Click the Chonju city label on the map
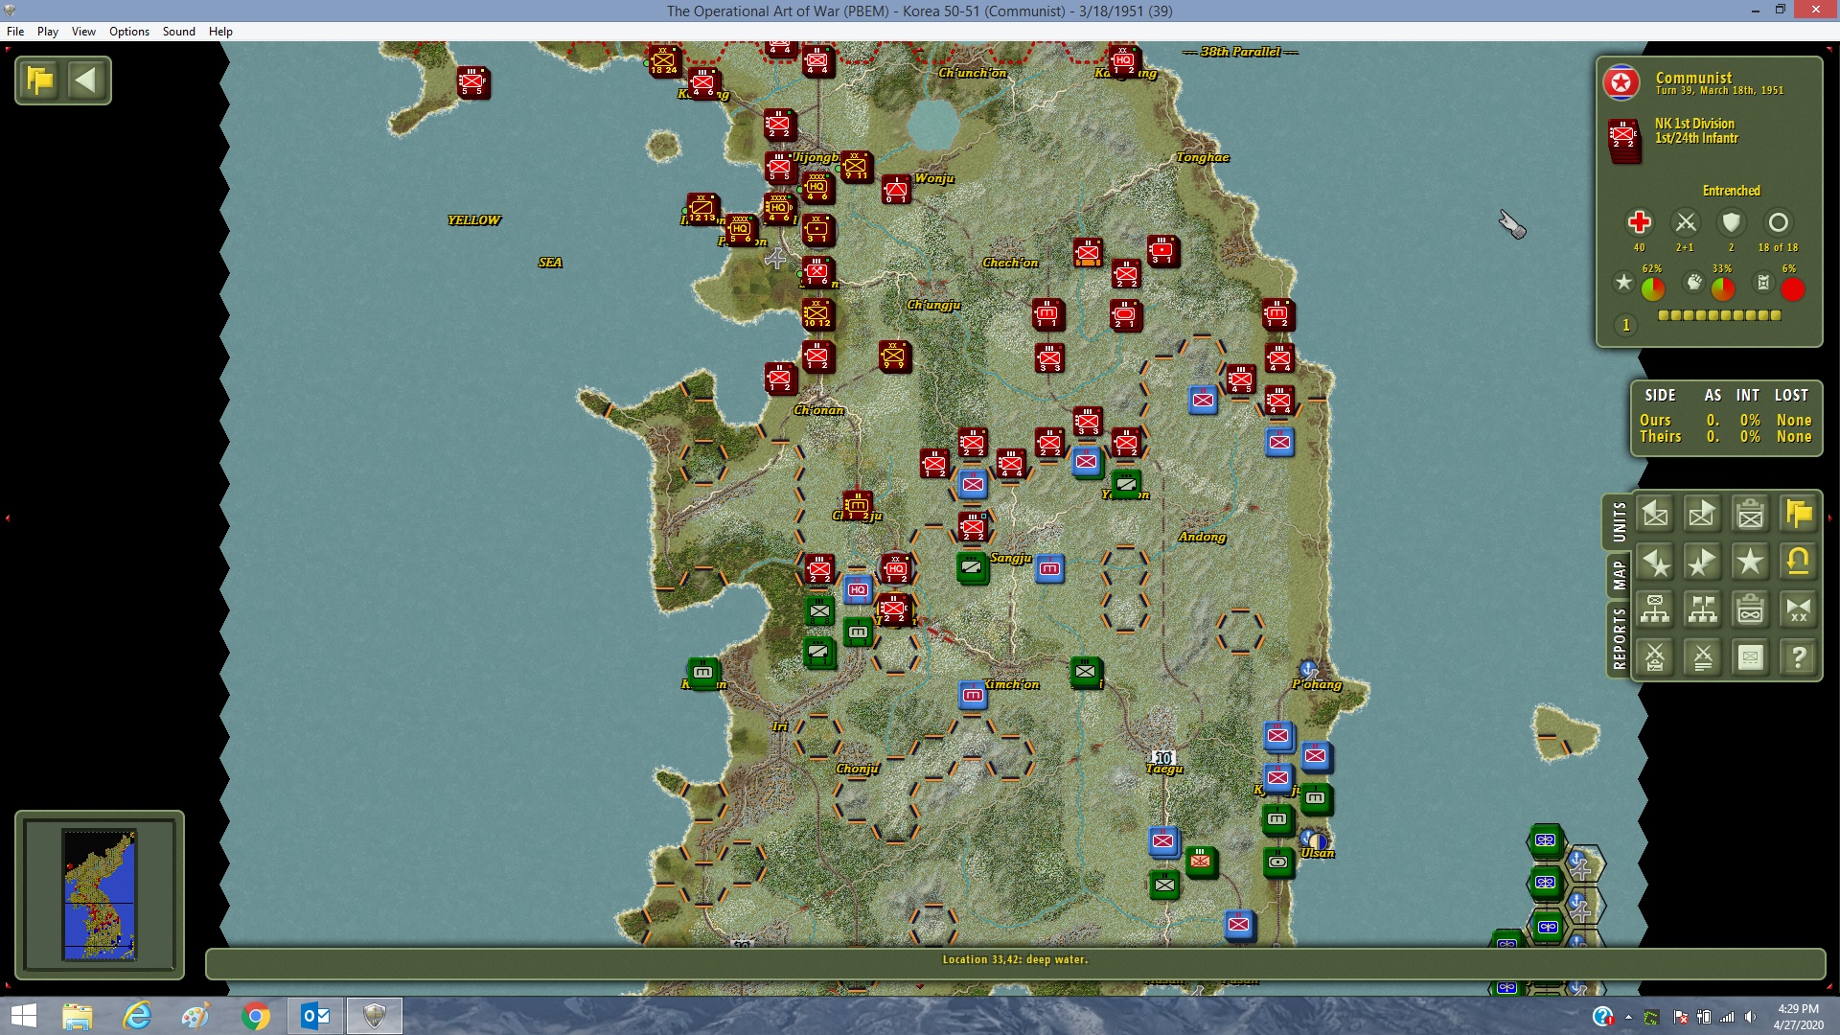This screenshot has width=1840, height=1035. pos(857,769)
